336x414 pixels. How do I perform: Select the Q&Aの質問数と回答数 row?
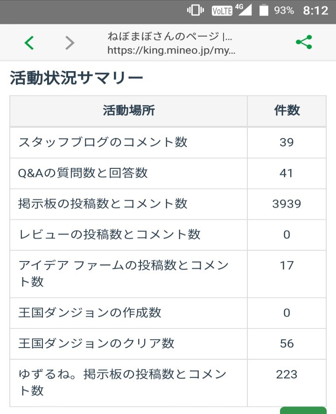83,173
